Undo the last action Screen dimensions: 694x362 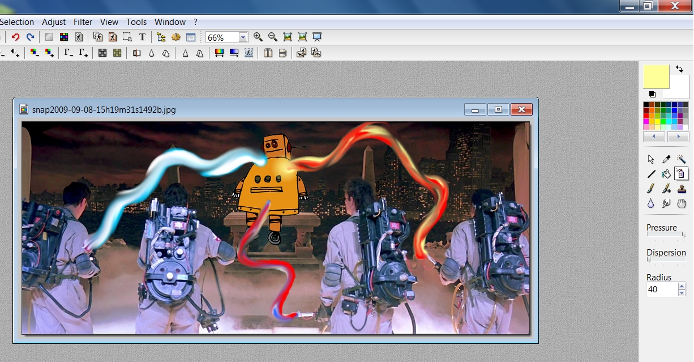(16, 37)
